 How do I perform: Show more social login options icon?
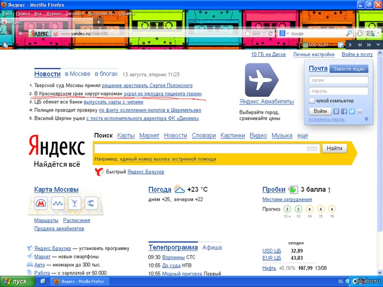pyautogui.click(x=360, y=112)
